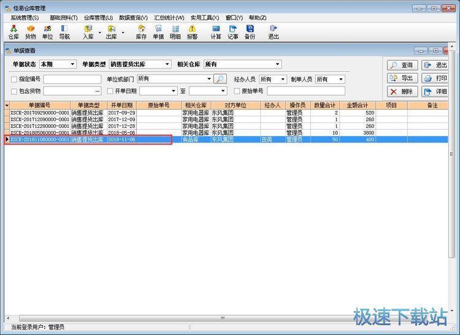Click the 导航 navigation toolbar icon

(64, 32)
